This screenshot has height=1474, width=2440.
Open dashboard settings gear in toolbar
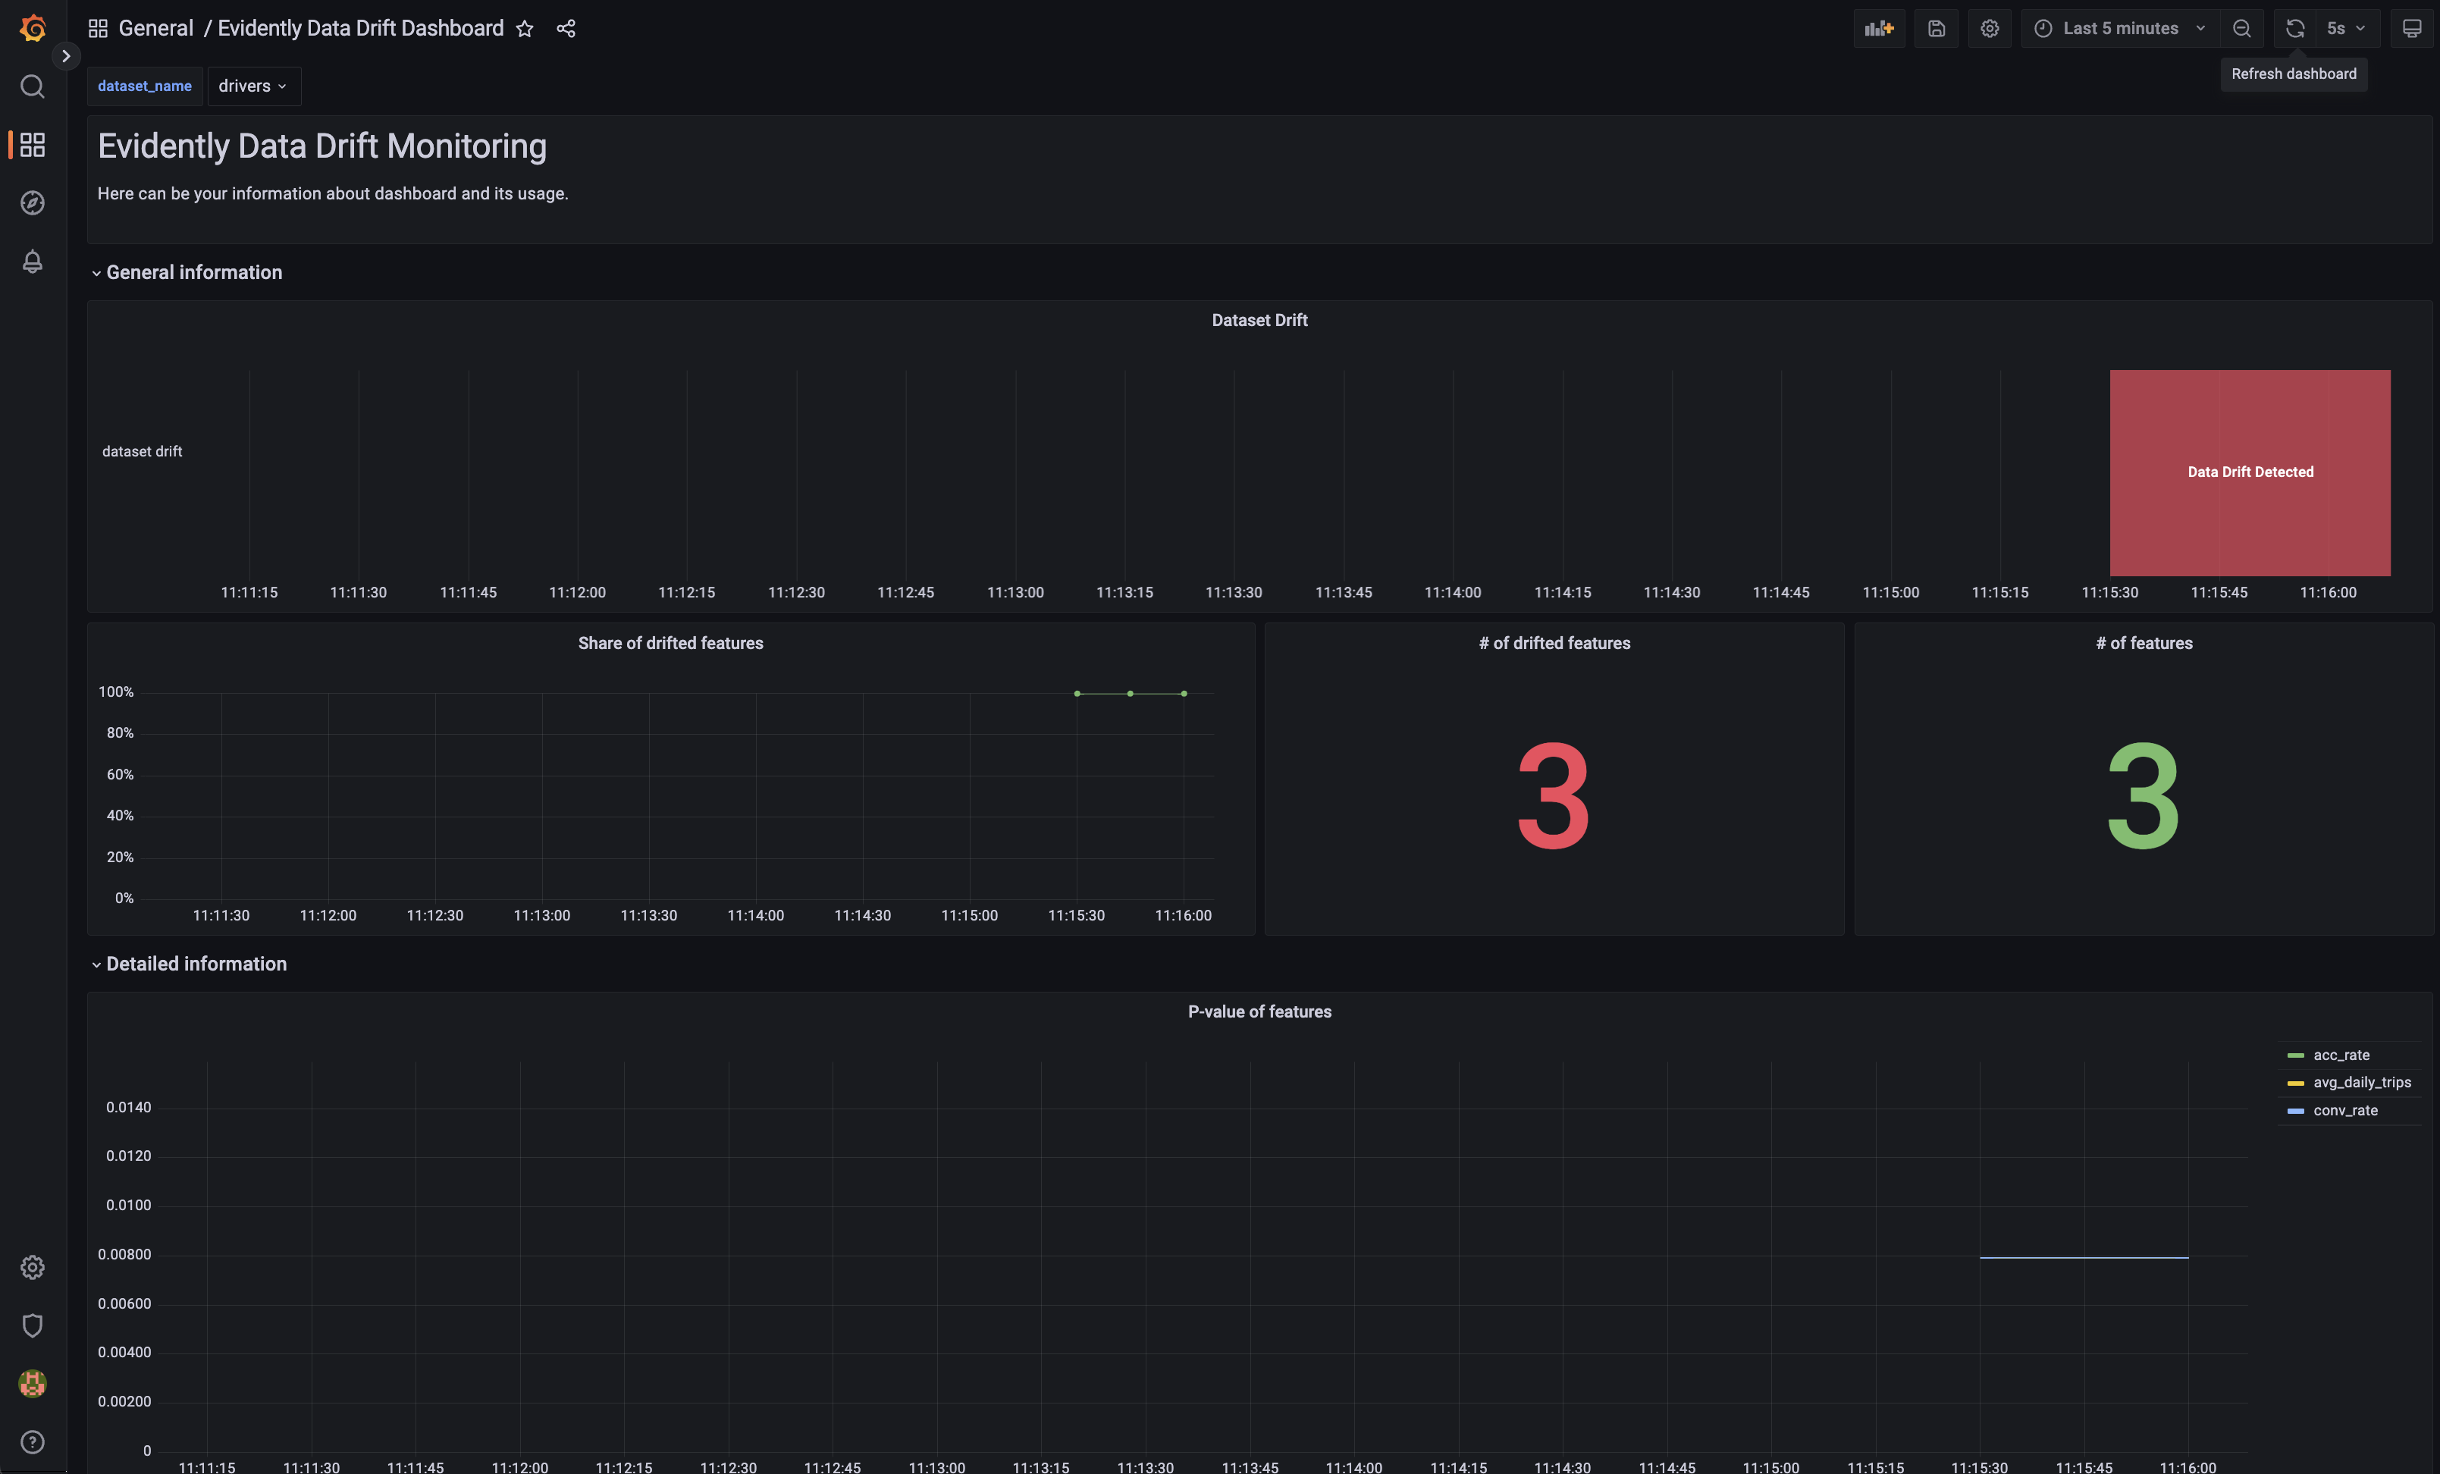1990,29
